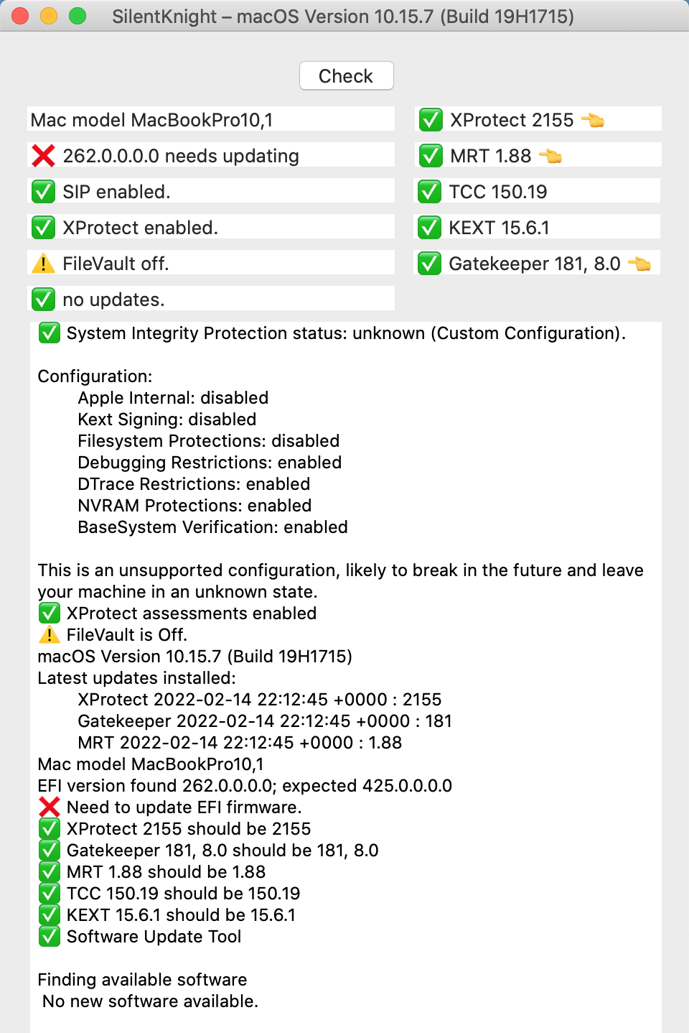Click the green checkmark beside XProtect enabled

pos(43,228)
